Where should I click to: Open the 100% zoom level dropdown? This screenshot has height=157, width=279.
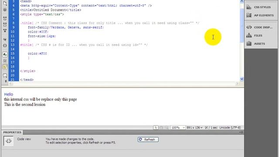(178, 128)
